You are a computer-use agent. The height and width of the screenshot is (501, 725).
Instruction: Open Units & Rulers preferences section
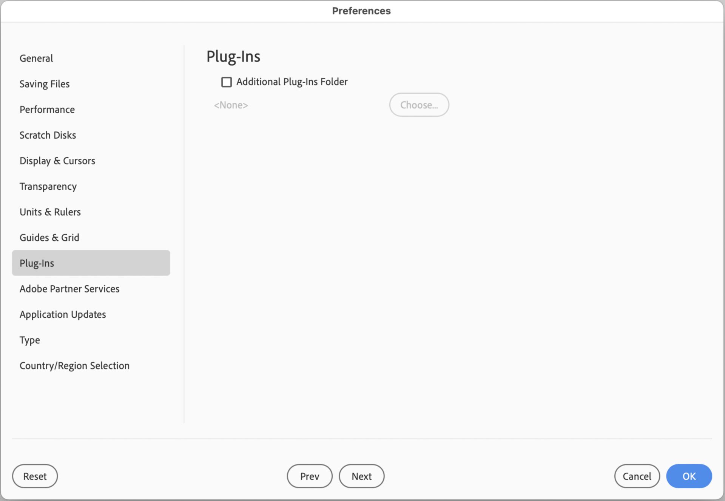tap(49, 212)
